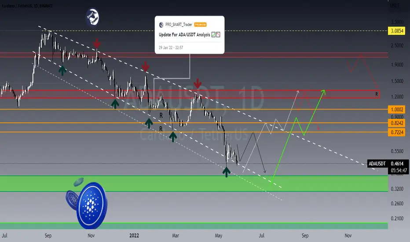Click the PRO_SMART_Trader avatar icon in popup
The height and width of the screenshot is (242, 410).
point(161,25)
